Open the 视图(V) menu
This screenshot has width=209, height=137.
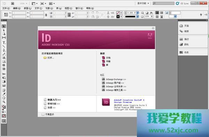pyautogui.click(x=68, y=8)
